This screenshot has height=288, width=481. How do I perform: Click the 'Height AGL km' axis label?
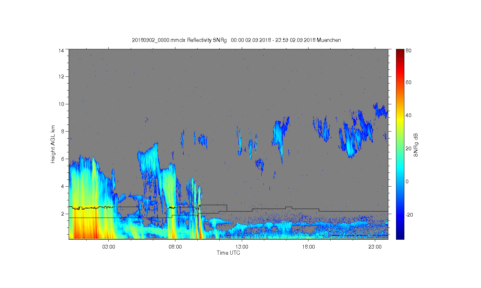click(x=53, y=144)
